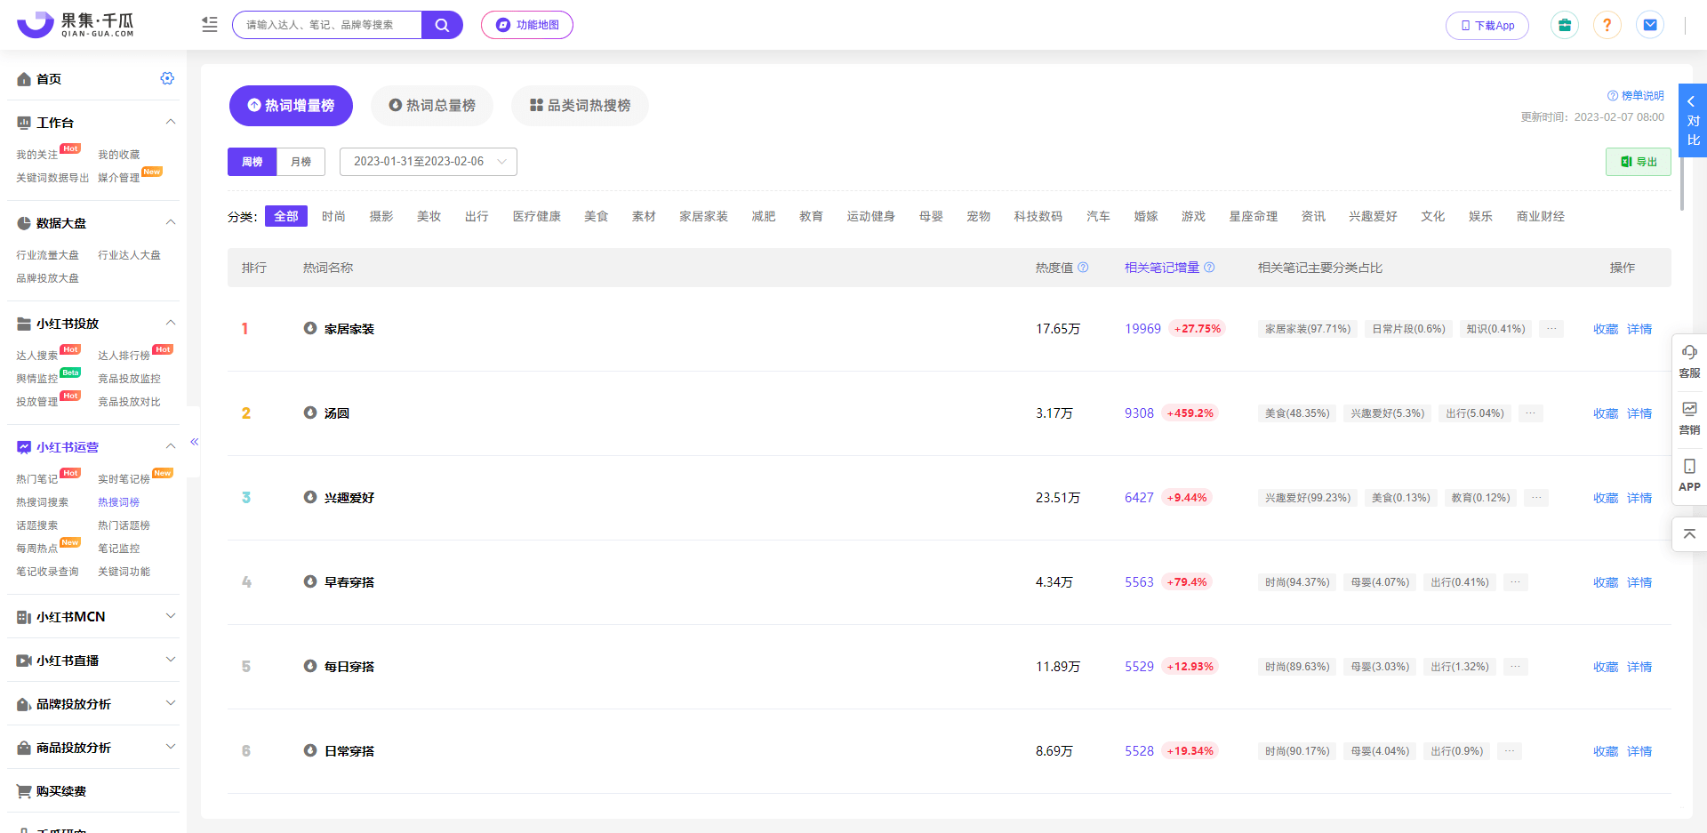Open the mail messages icon
The height and width of the screenshot is (833, 1707).
click(x=1650, y=25)
